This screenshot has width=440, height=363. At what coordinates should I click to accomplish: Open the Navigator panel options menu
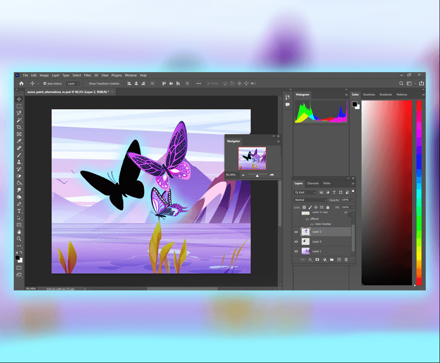pos(278,141)
